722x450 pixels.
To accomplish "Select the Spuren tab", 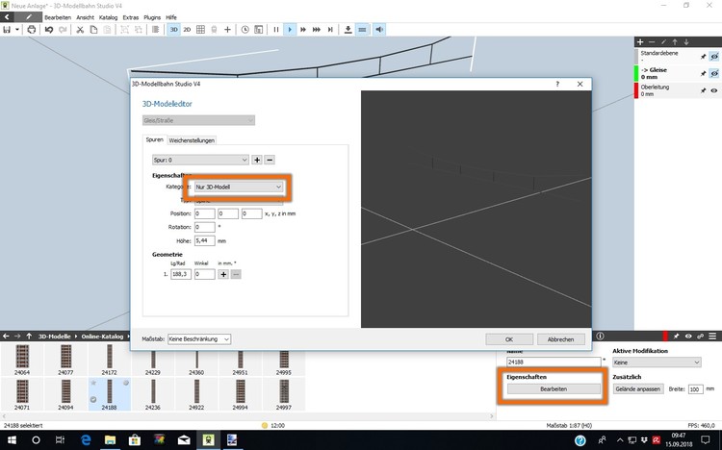I will click(x=155, y=139).
